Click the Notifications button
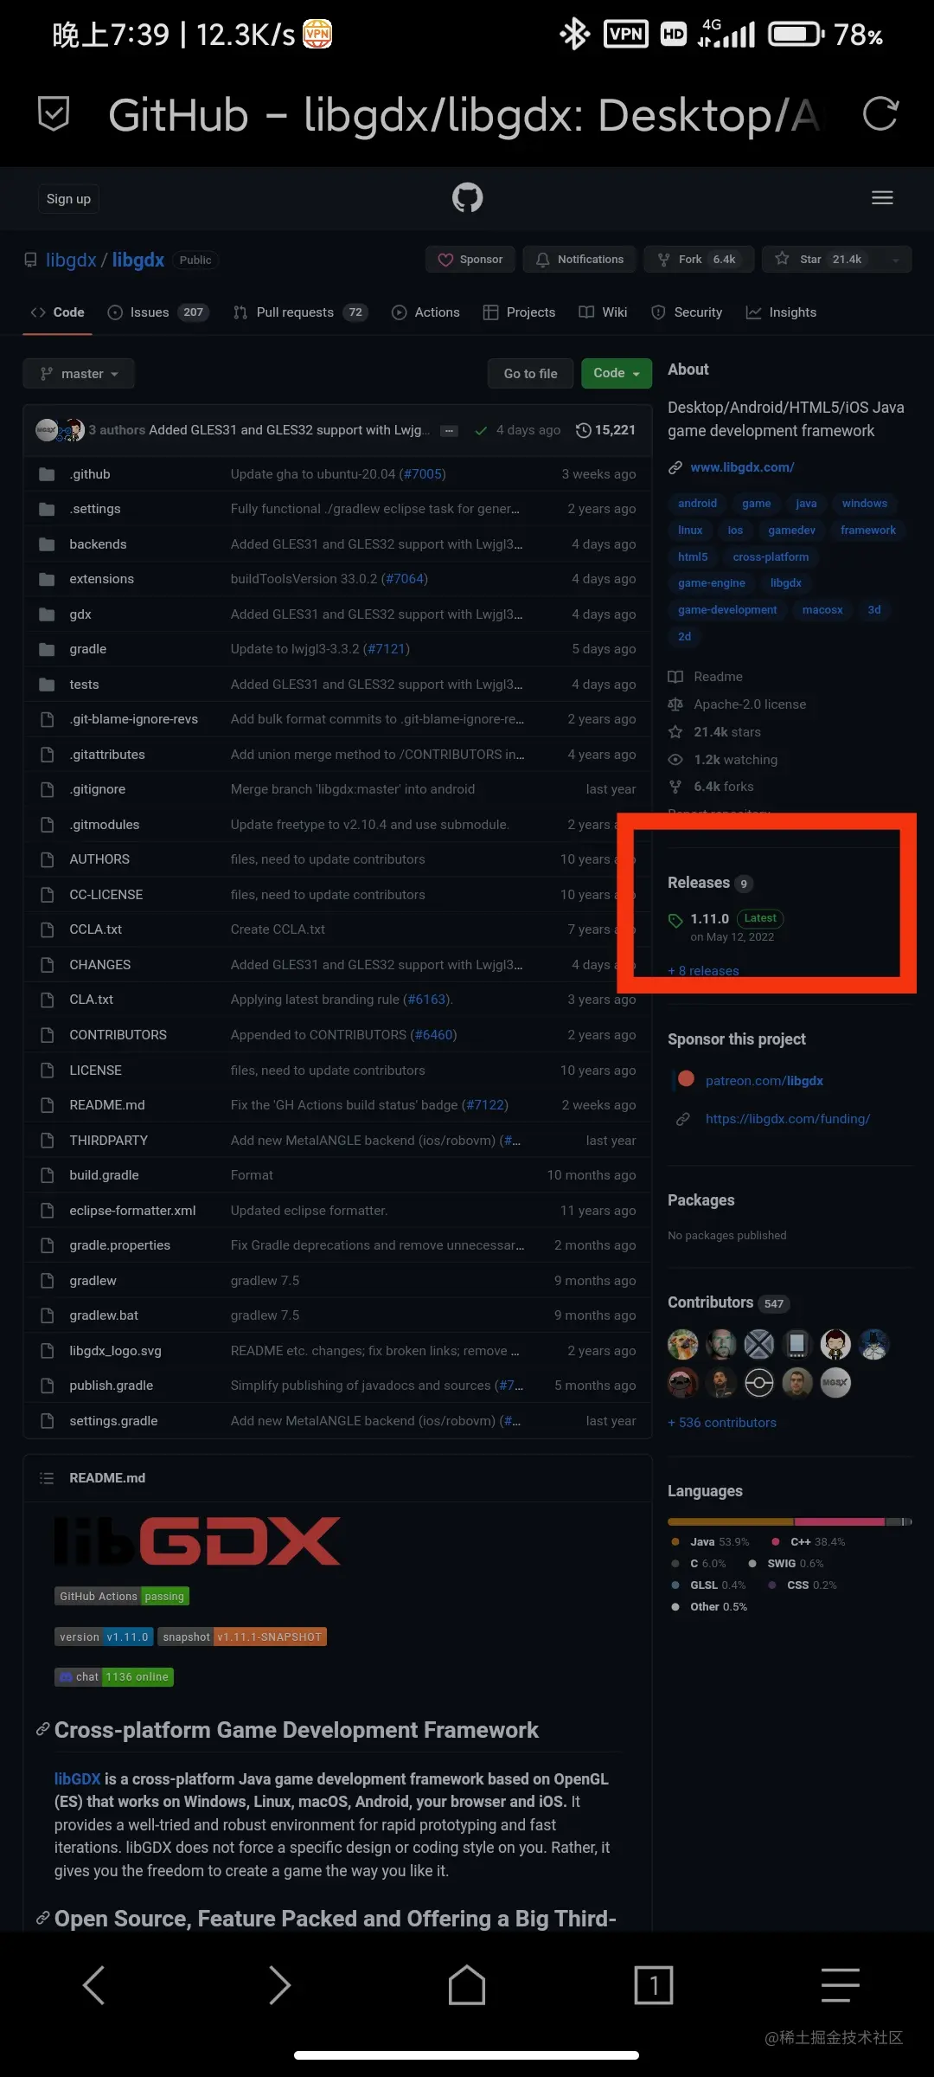Viewport: 934px width, 2077px height. point(579,260)
